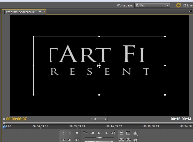Go to the previous edit point
This screenshot has height=142, width=193.
(85, 133)
